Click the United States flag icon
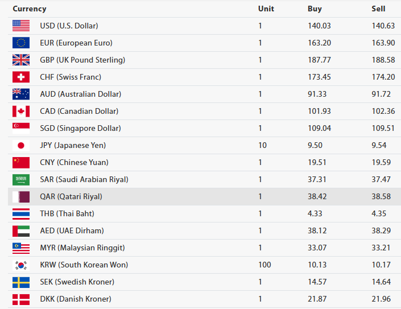The image size is (401, 309). tap(21, 26)
